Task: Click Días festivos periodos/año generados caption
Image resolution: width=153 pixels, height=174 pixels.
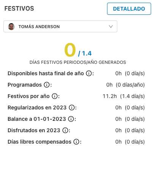Action: click(x=78, y=62)
